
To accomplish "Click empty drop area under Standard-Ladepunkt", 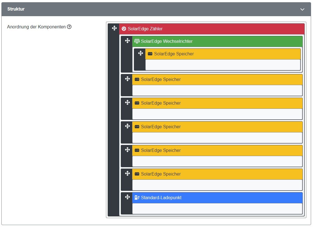I will pyautogui.click(x=217, y=209).
